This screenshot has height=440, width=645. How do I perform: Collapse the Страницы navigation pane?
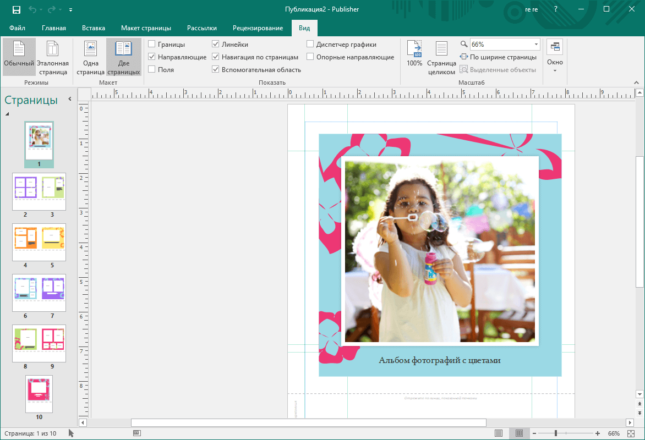point(70,99)
